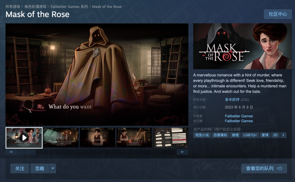Open Failbetter Games 系列 breadcrumb link
Image resolution: width=295 pixels, height=182 pixels.
tap(69, 7)
